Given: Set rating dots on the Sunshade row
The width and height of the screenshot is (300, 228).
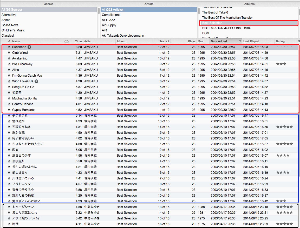Looking at the screenshot, I should pyautogui.click(x=284, y=47).
